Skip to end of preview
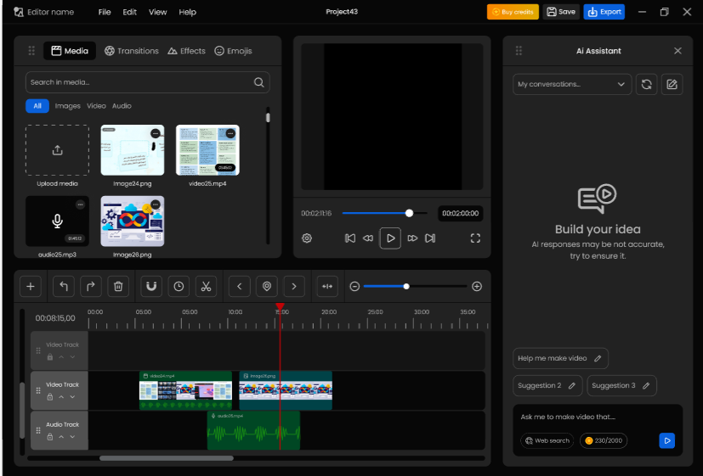Viewport: 703px width, 476px height. (x=430, y=238)
